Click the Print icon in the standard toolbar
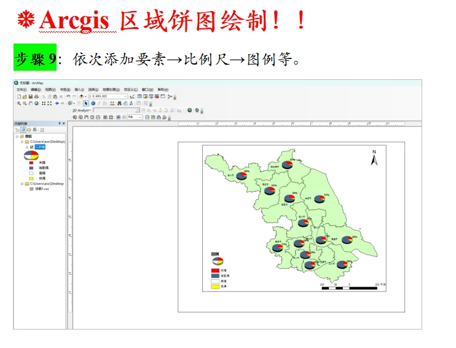 click(36, 97)
